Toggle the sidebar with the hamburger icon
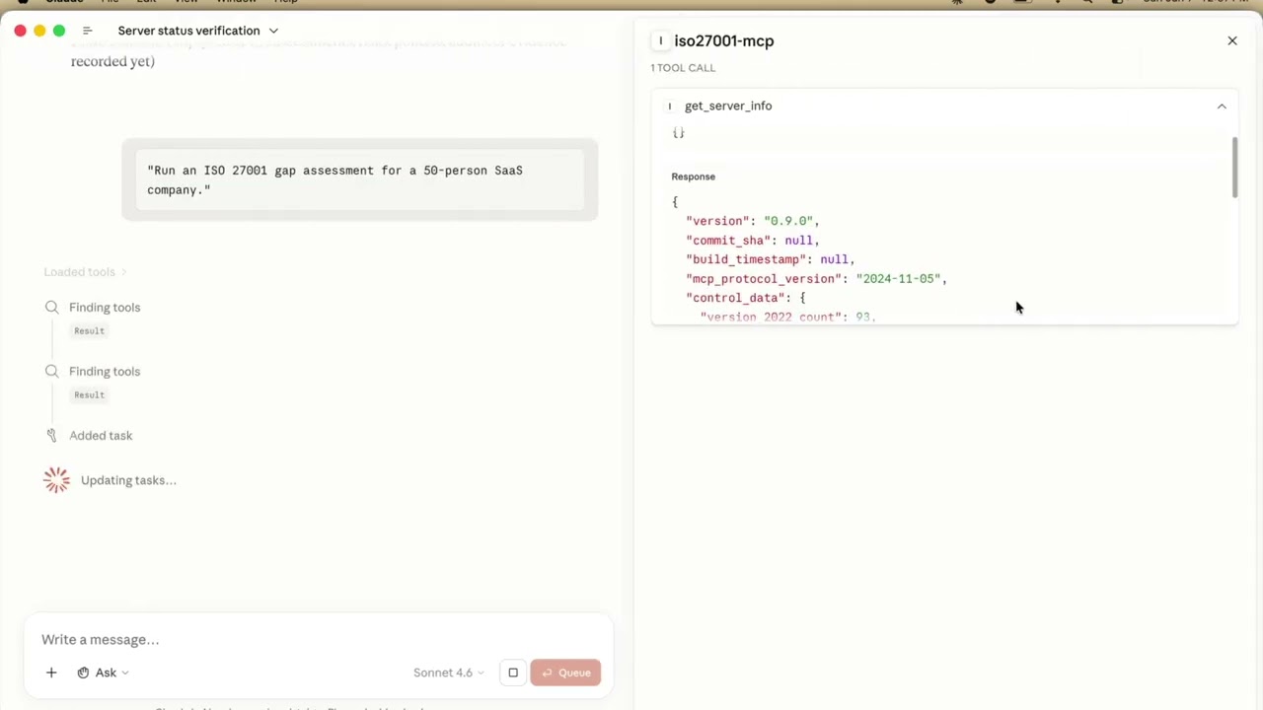This screenshot has width=1263, height=710. coord(87,31)
